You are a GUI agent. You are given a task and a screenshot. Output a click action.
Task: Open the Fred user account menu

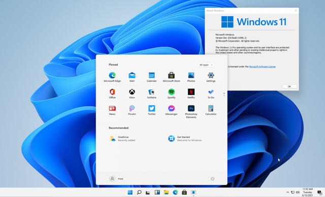pos(116,179)
